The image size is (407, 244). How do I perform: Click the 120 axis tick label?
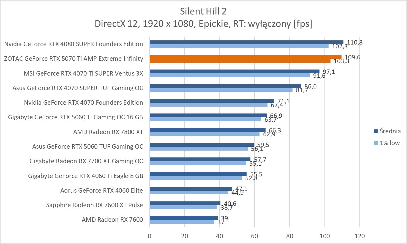tap(360, 236)
